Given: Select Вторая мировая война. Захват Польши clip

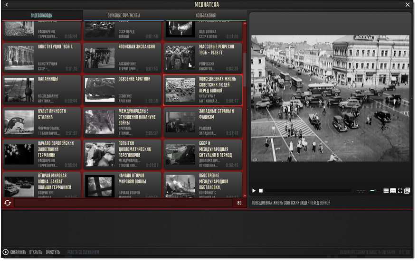Looking at the screenshot, I should tap(42, 185).
